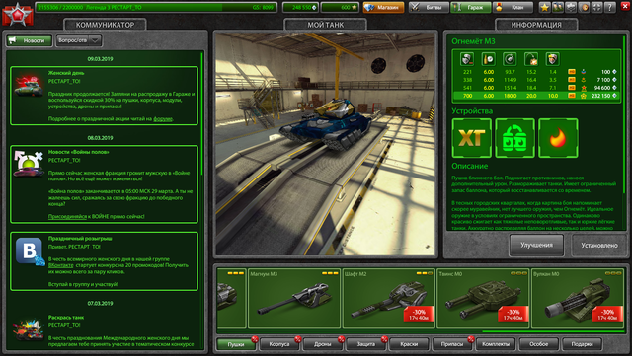Toggle the sound icon
This screenshot has width=632, height=356.
click(584, 7)
